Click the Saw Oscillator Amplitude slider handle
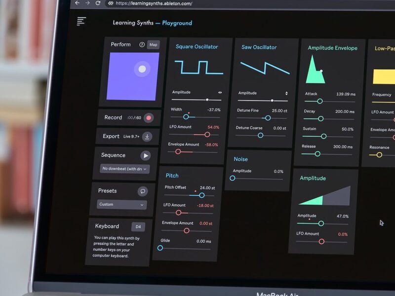The width and height of the screenshot is (395, 296). click(x=272, y=101)
